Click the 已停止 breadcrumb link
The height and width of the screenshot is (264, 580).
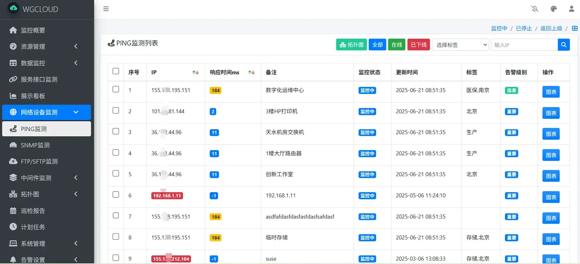(524, 29)
